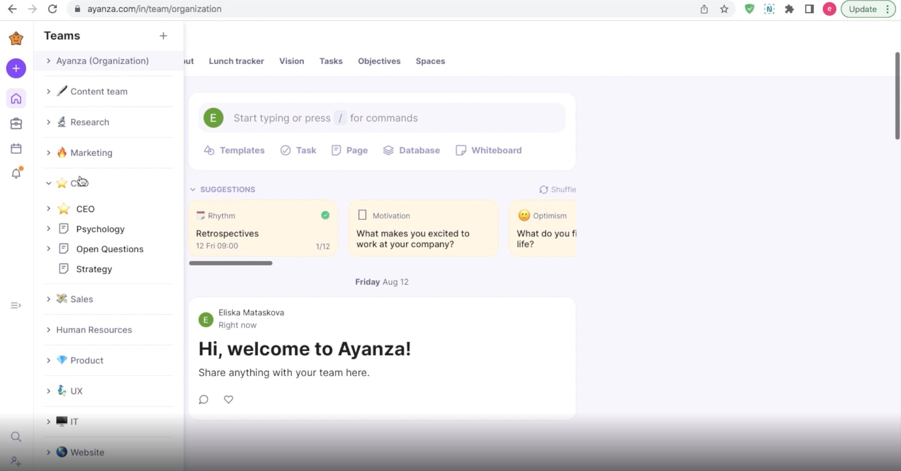The image size is (901, 471).
Task: Click the suggestions horizontal scrollbar
Action: [231, 263]
